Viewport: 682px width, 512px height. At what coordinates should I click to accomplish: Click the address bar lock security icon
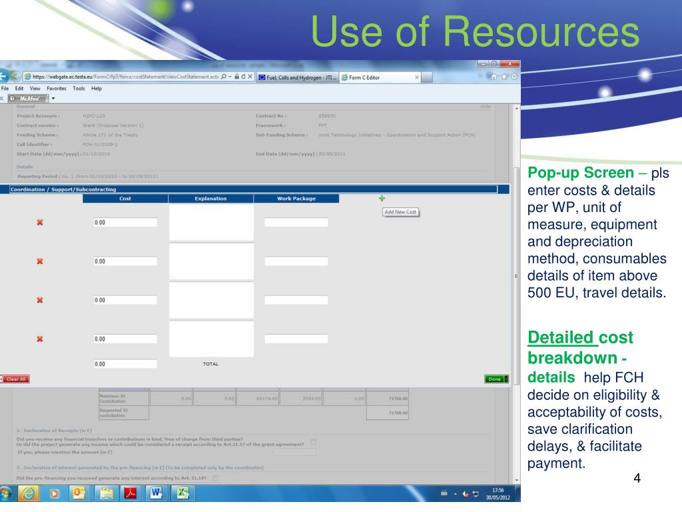237,77
